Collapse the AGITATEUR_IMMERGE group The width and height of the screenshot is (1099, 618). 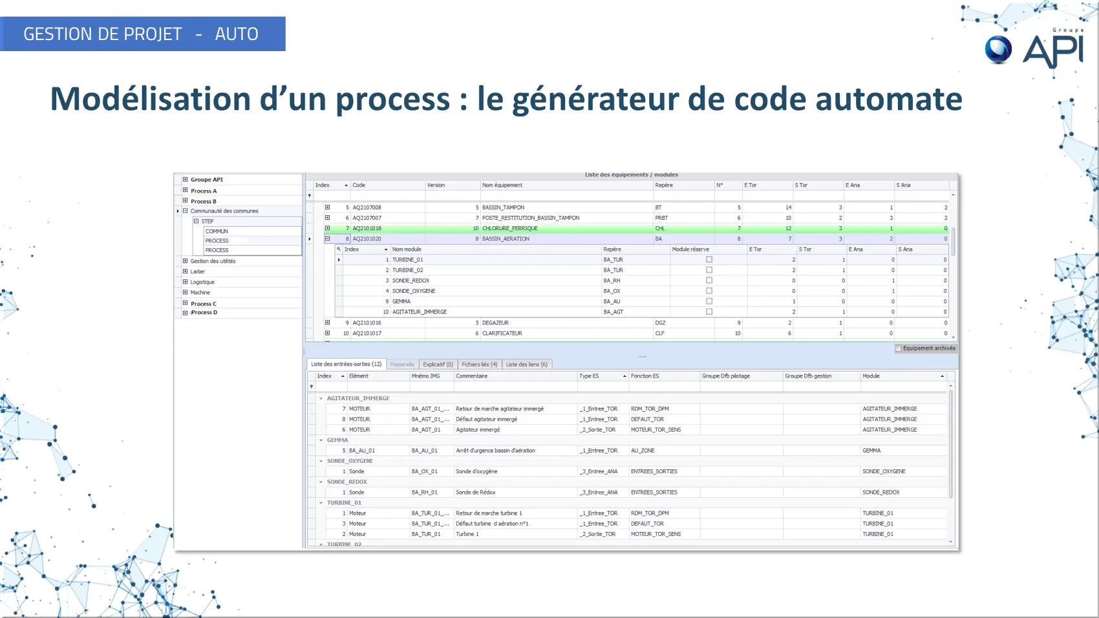coord(321,398)
